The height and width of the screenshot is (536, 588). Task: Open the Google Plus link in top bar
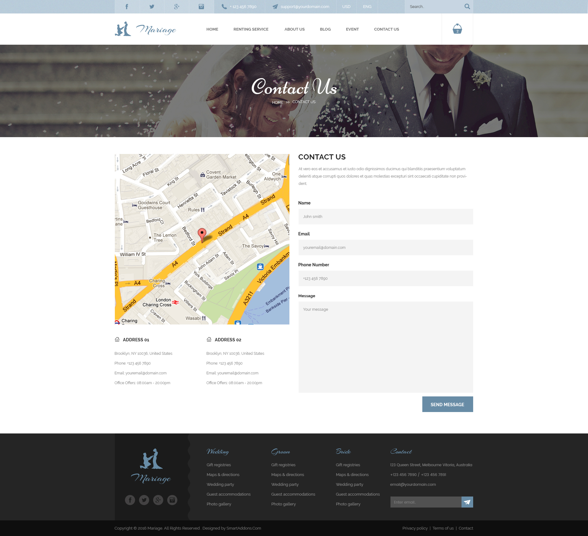point(177,6)
